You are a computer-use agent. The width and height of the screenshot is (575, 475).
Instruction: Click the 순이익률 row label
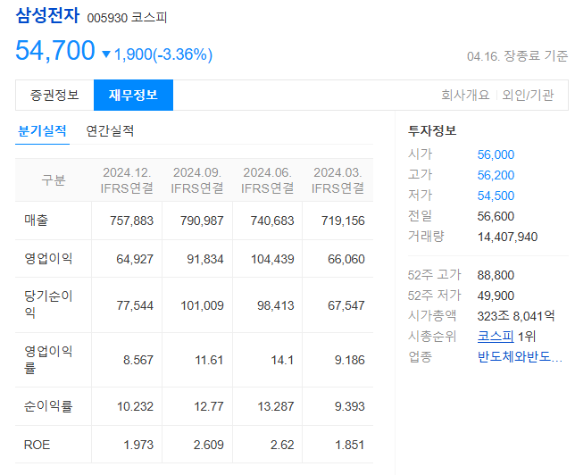(48, 406)
